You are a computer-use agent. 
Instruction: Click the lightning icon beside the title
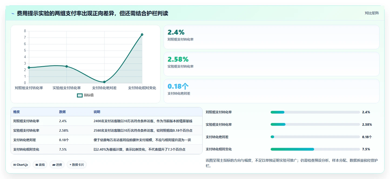(13, 14)
